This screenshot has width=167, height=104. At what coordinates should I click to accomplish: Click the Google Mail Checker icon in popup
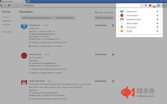(122, 19)
